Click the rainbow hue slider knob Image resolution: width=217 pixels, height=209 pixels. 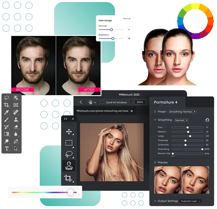pyautogui.click(x=71, y=192)
